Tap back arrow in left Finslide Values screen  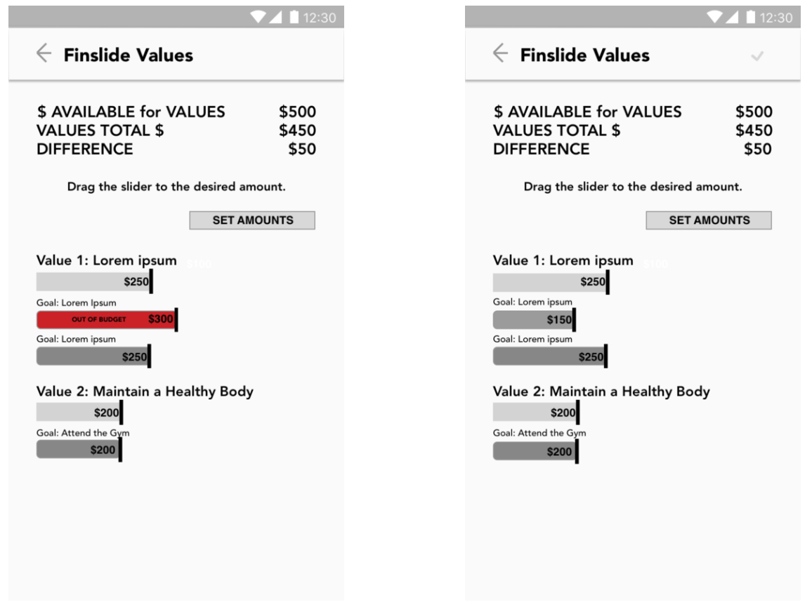point(44,53)
